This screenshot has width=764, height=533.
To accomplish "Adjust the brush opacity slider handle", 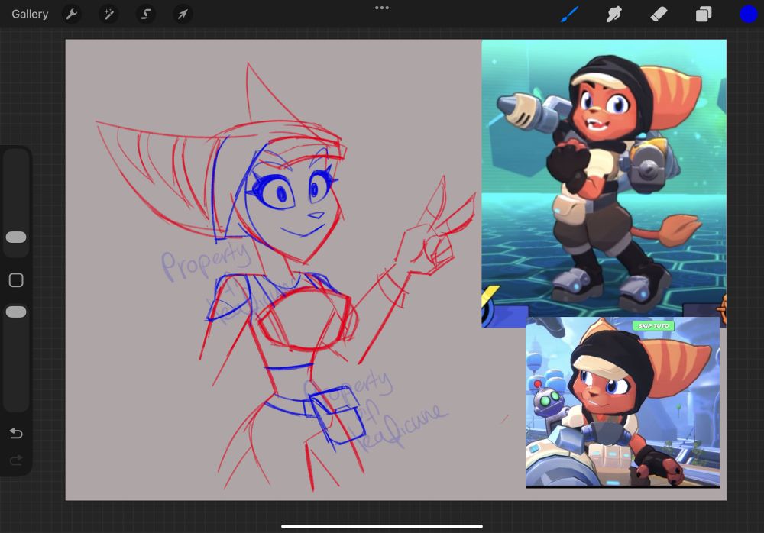I will tap(16, 312).
